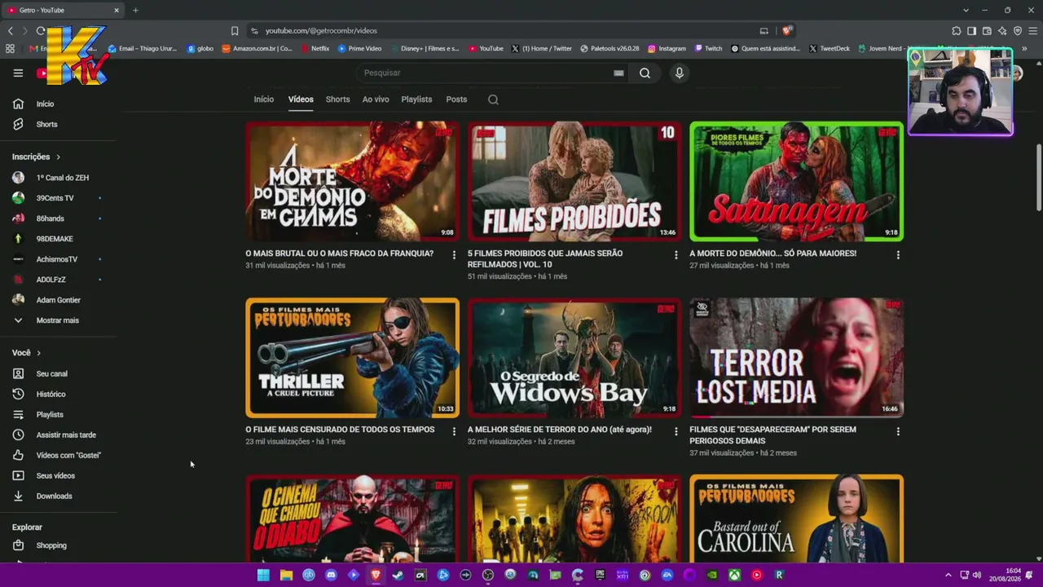Open more options for 5 FILMES PROIBIDOS video
1043x587 pixels.
[676, 255]
